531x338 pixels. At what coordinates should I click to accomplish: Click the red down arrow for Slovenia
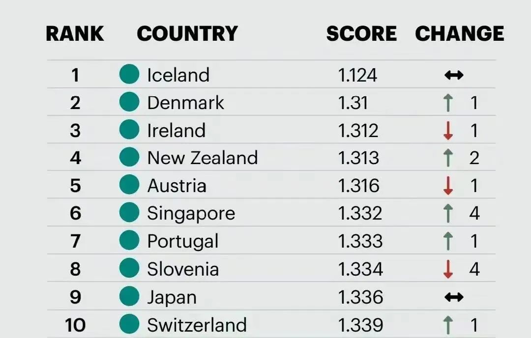[448, 269]
